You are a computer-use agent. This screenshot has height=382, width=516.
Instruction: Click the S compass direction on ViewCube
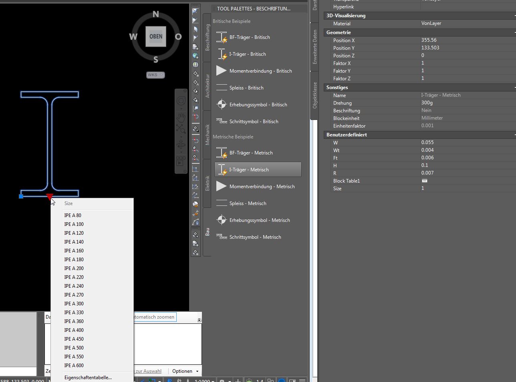156,60
